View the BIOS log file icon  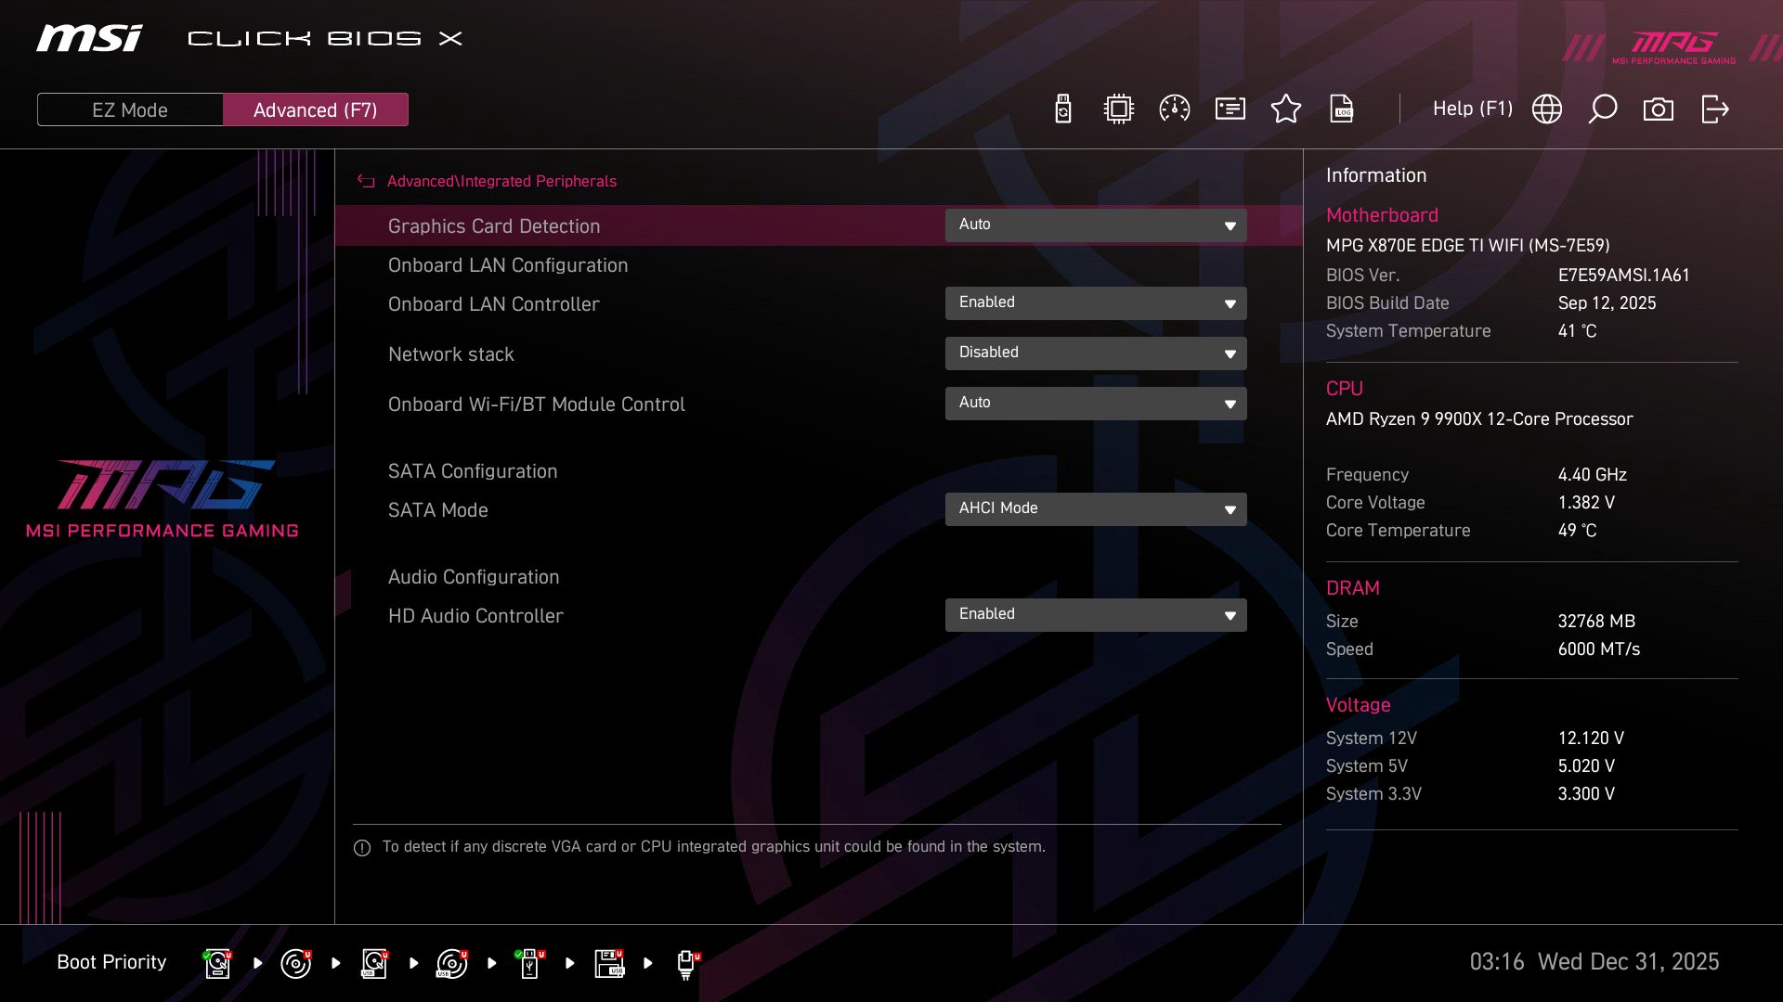[x=1342, y=109]
